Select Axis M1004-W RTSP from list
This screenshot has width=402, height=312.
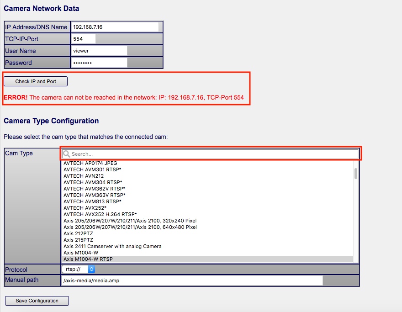[88, 259]
